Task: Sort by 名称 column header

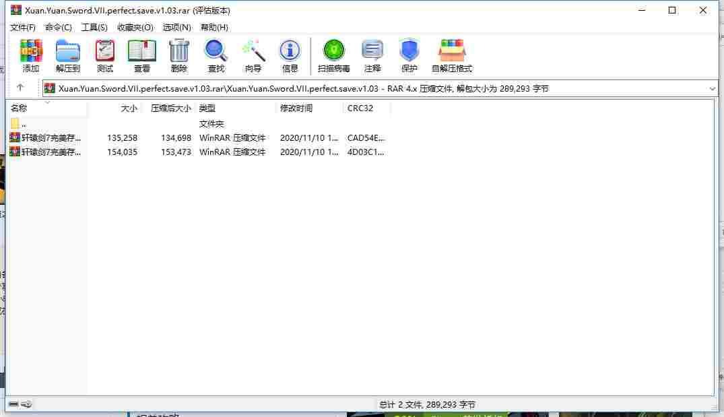Action: [x=48, y=108]
